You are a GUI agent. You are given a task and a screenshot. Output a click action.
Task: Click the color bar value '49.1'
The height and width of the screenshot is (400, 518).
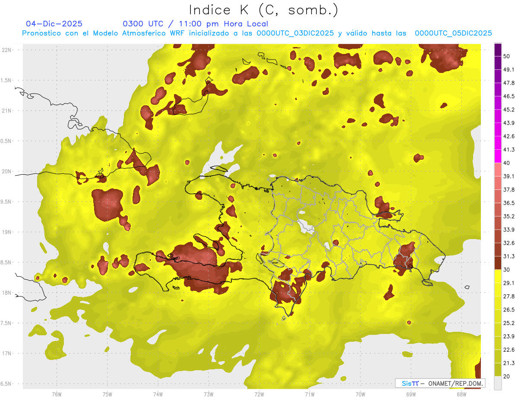click(509, 69)
